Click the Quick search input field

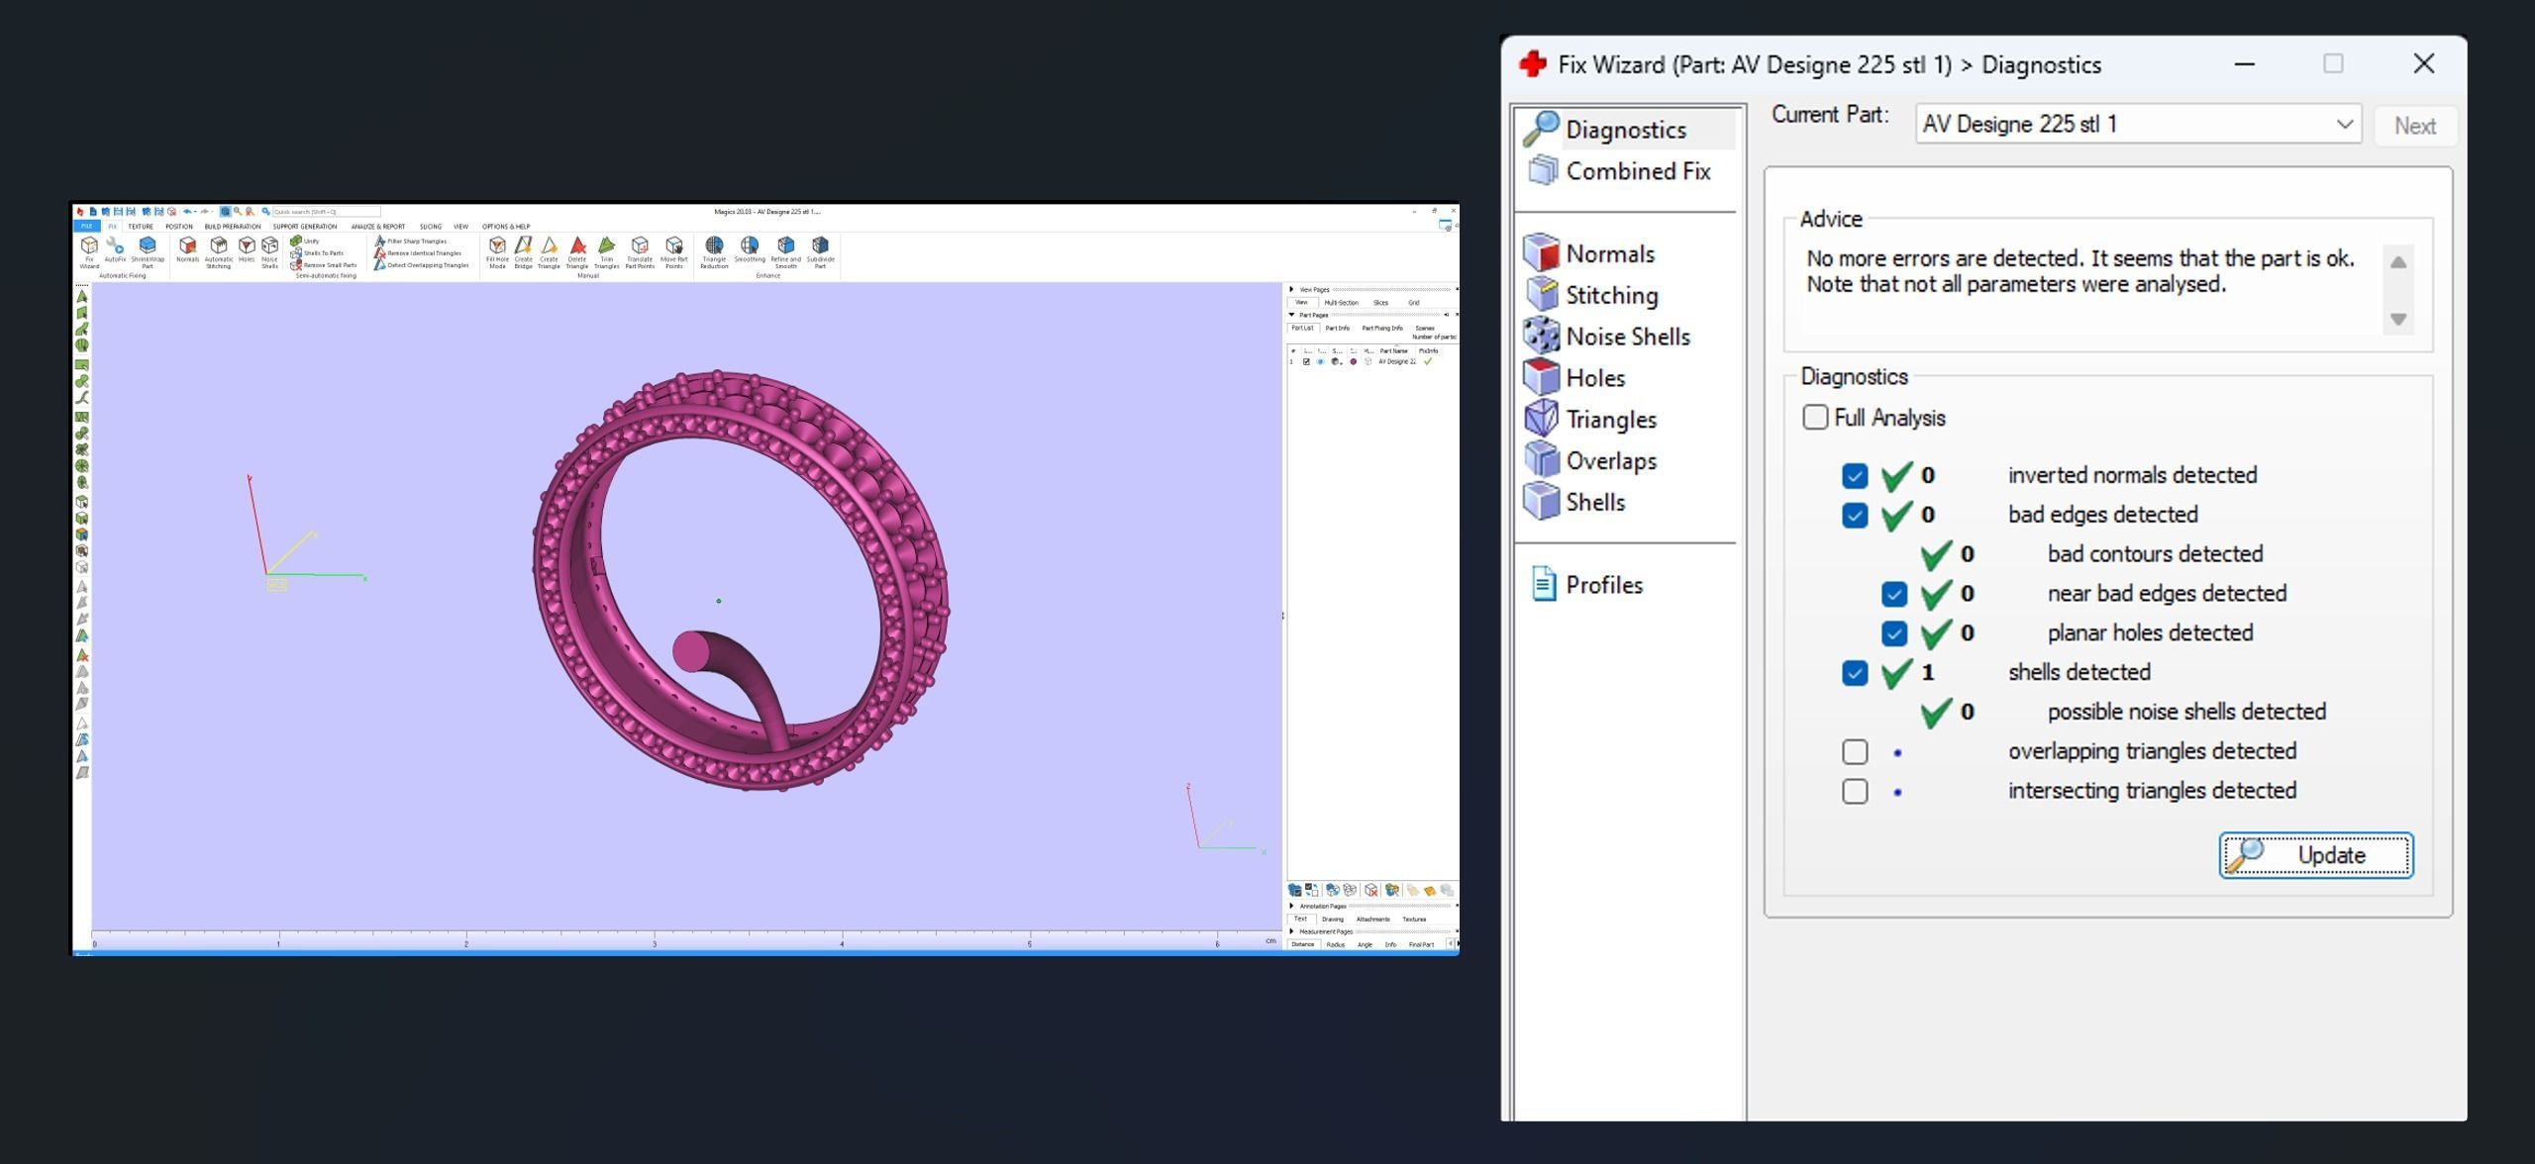(x=326, y=212)
